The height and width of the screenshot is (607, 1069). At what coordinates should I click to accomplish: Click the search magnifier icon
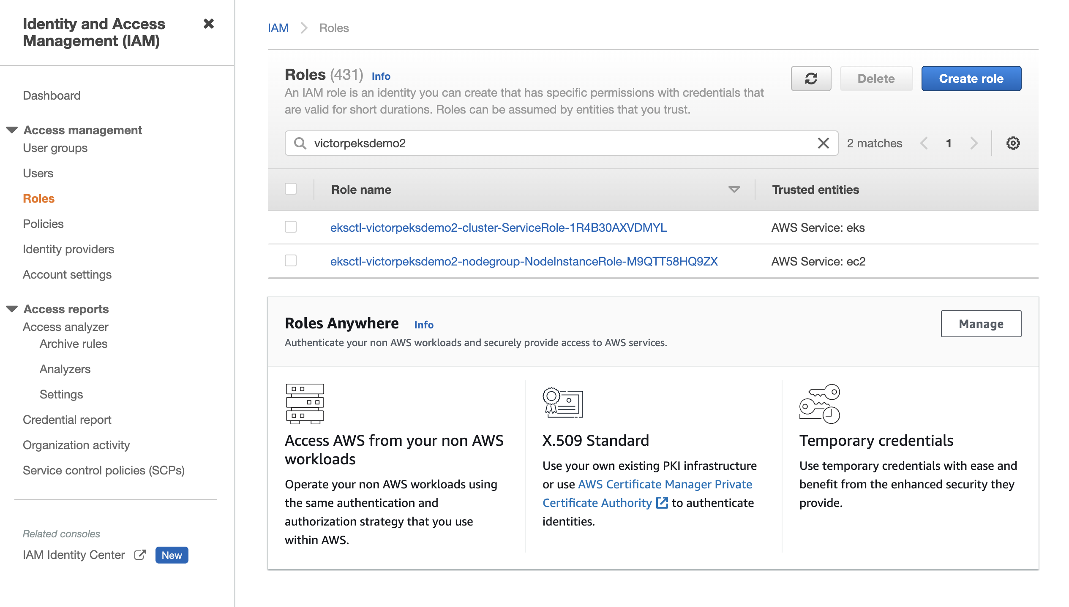click(x=300, y=143)
